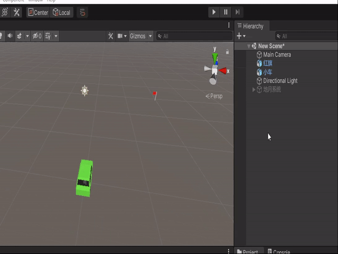Open the Console tab
338x254 pixels.
pyautogui.click(x=278, y=251)
